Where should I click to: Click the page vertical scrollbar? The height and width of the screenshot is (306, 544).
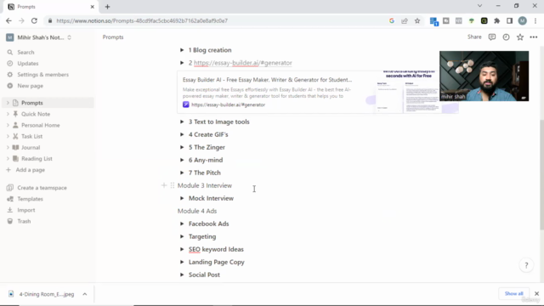[x=541, y=174]
